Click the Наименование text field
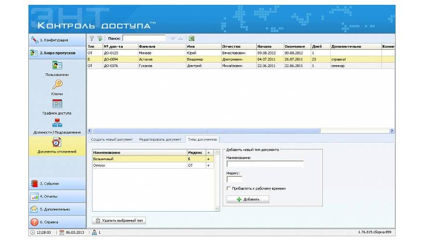The height and width of the screenshot is (241, 424). coord(265,164)
